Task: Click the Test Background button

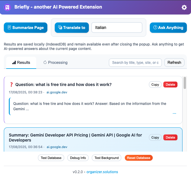Action: (107, 158)
